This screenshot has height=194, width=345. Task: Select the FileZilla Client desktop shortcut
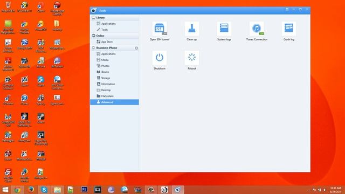(8, 175)
